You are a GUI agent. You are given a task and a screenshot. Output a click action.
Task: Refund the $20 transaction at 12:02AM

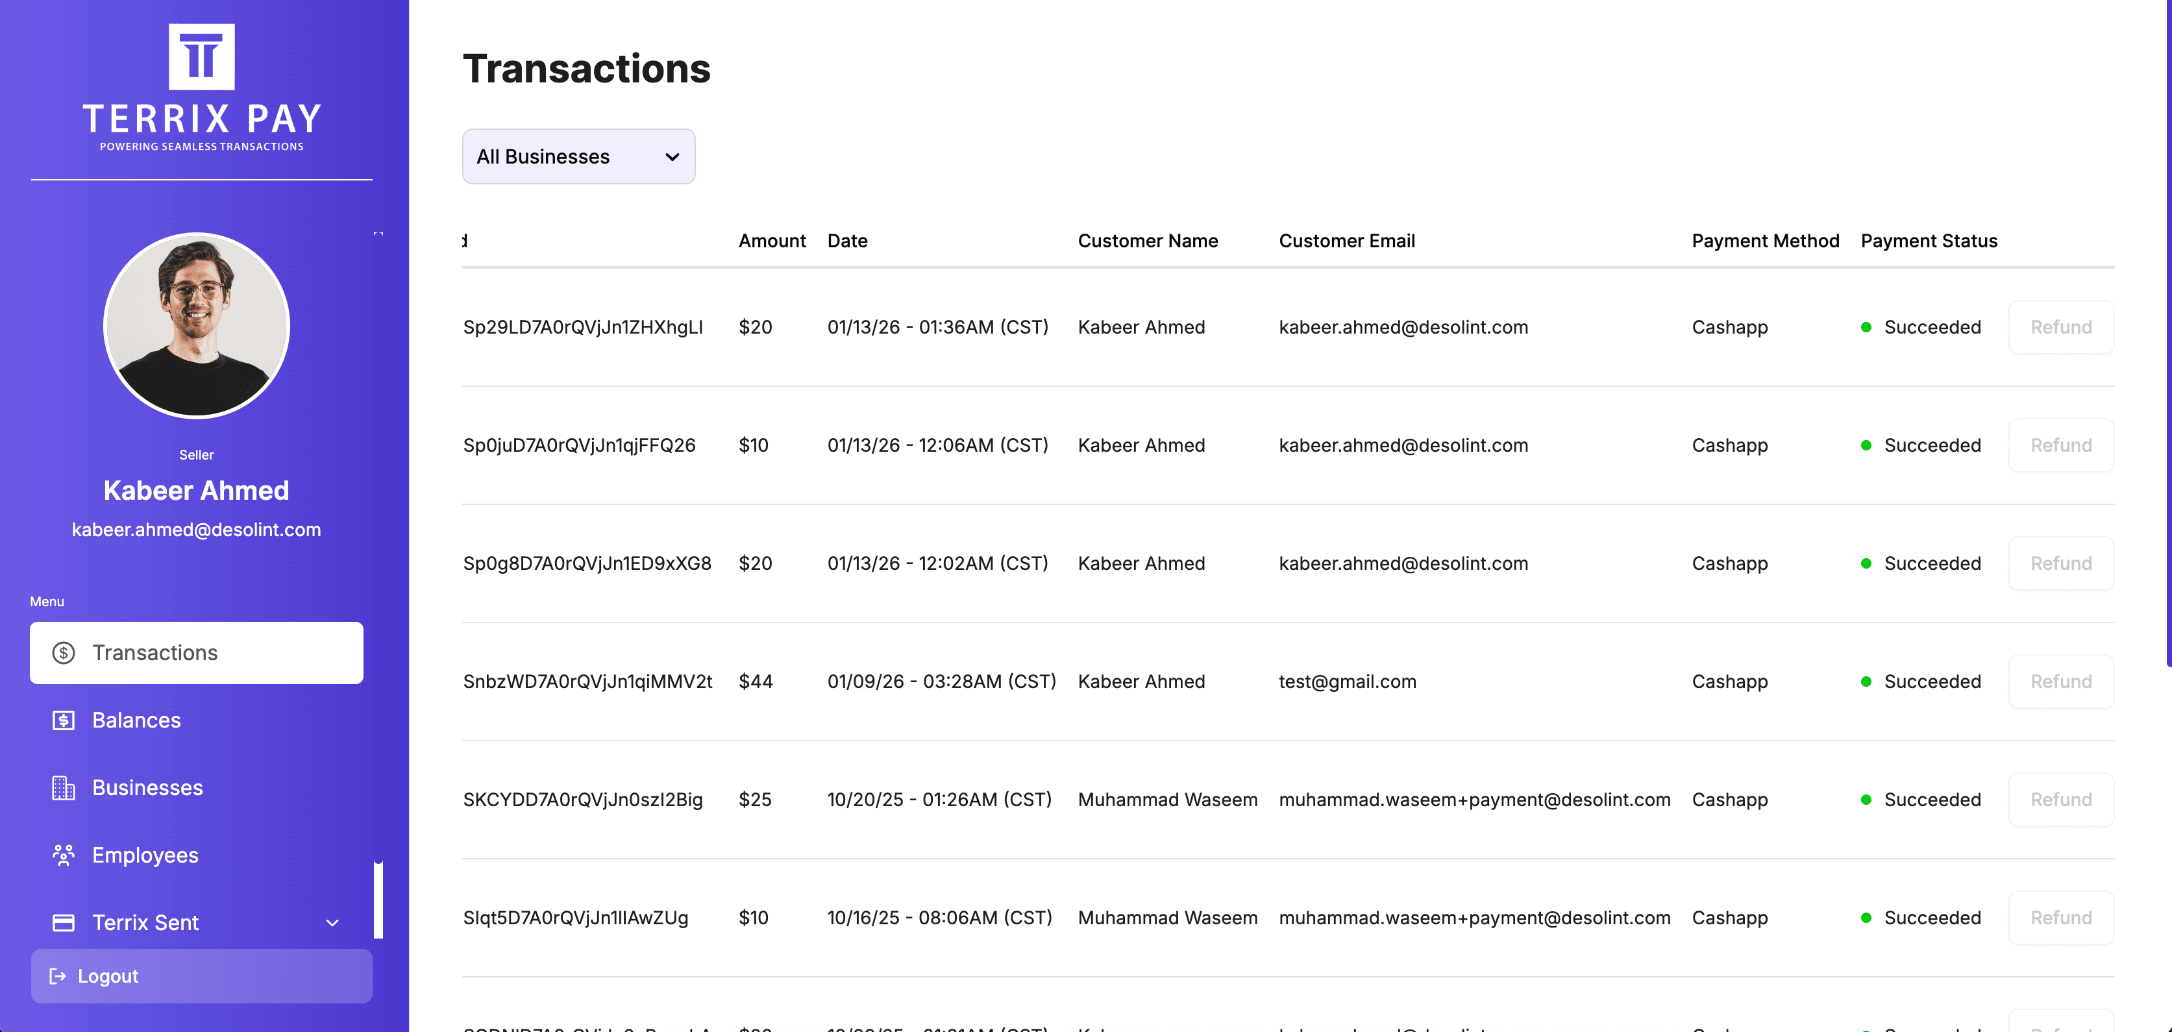(2061, 563)
